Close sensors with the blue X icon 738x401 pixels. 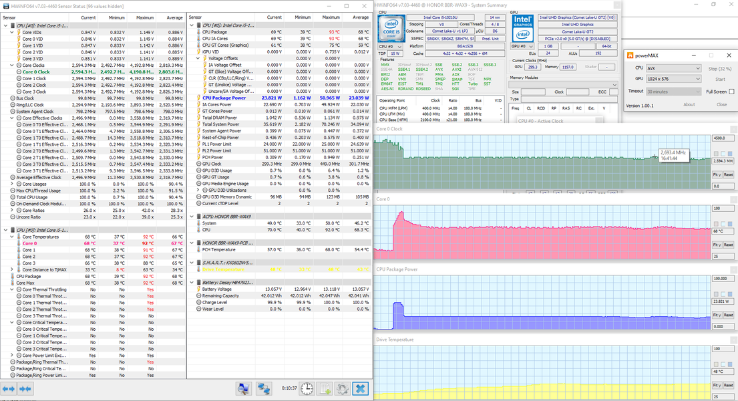tap(361, 388)
